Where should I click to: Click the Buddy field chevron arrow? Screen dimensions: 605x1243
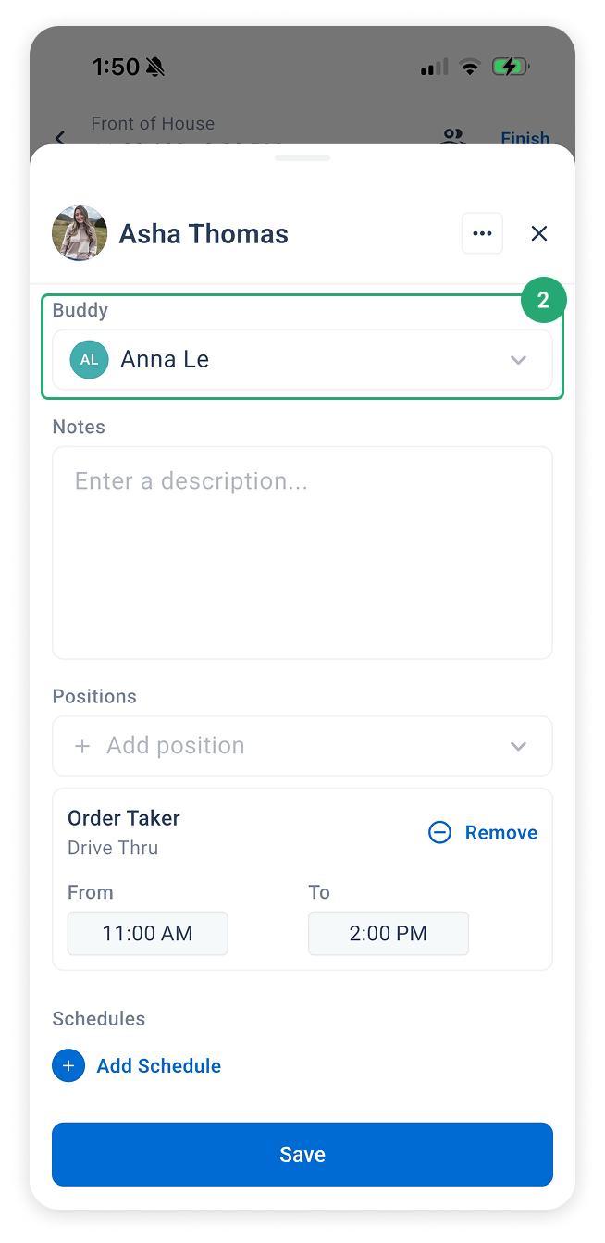tap(518, 359)
